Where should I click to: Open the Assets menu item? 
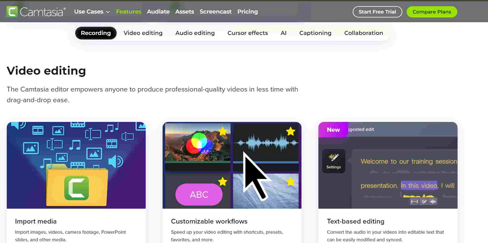click(x=185, y=12)
